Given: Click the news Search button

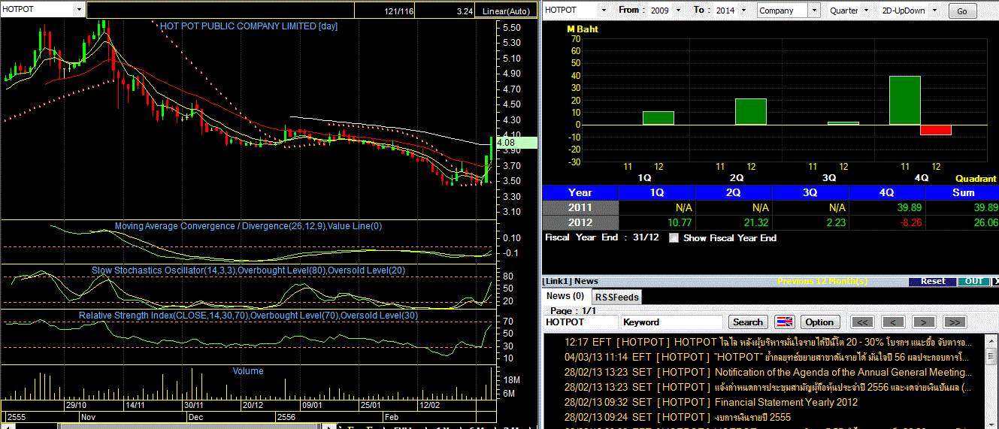Looking at the screenshot, I should 748,322.
